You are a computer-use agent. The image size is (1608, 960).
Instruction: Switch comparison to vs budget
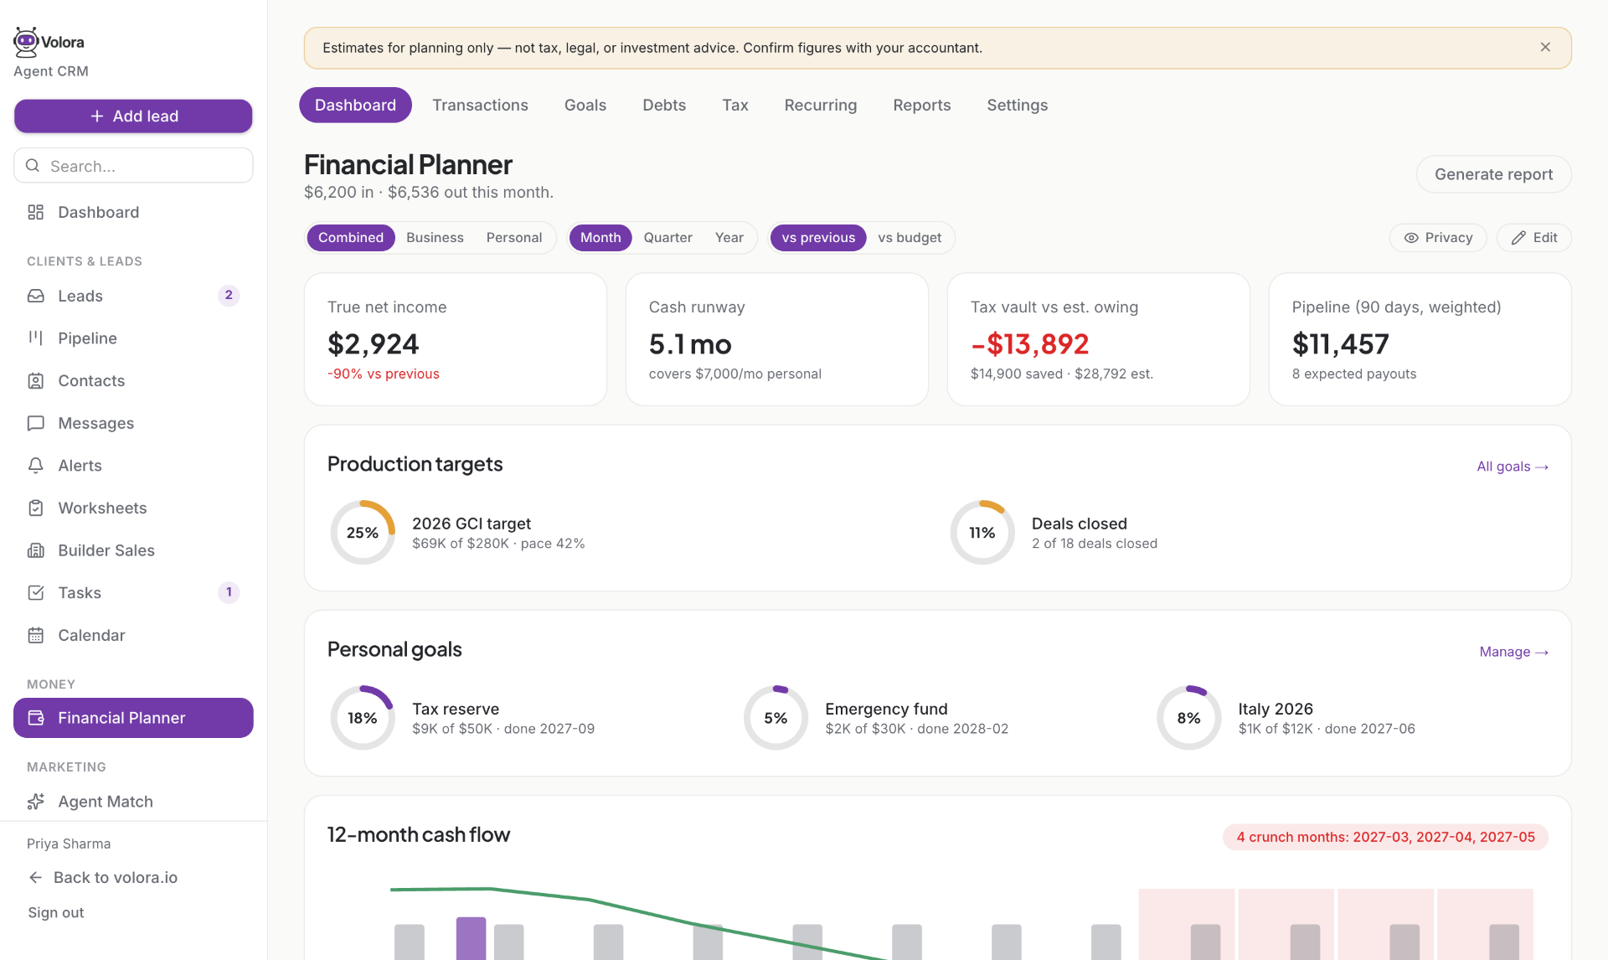pyautogui.click(x=910, y=238)
